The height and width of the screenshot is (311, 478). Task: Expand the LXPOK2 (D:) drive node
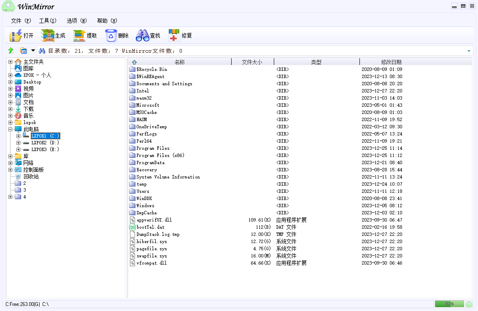coord(18,143)
